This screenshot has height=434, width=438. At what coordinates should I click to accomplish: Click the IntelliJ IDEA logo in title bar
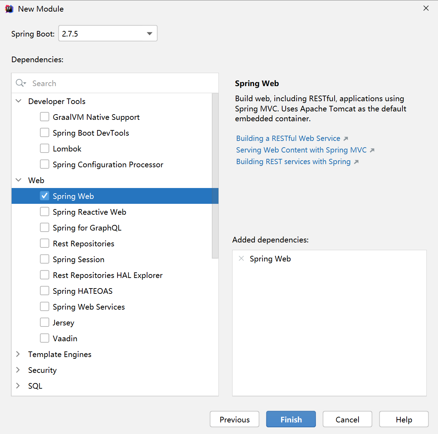(9, 9)
